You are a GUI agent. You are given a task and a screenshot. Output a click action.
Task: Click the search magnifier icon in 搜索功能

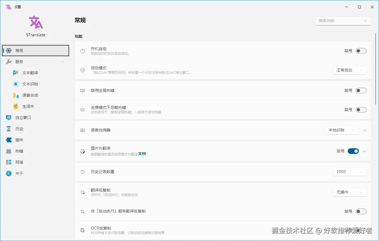pyautogui.click(x=365, y=21)
